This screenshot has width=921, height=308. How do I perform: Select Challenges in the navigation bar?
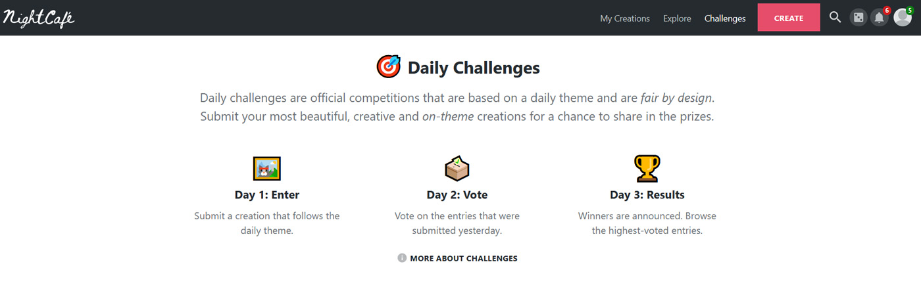coord(725,18)
